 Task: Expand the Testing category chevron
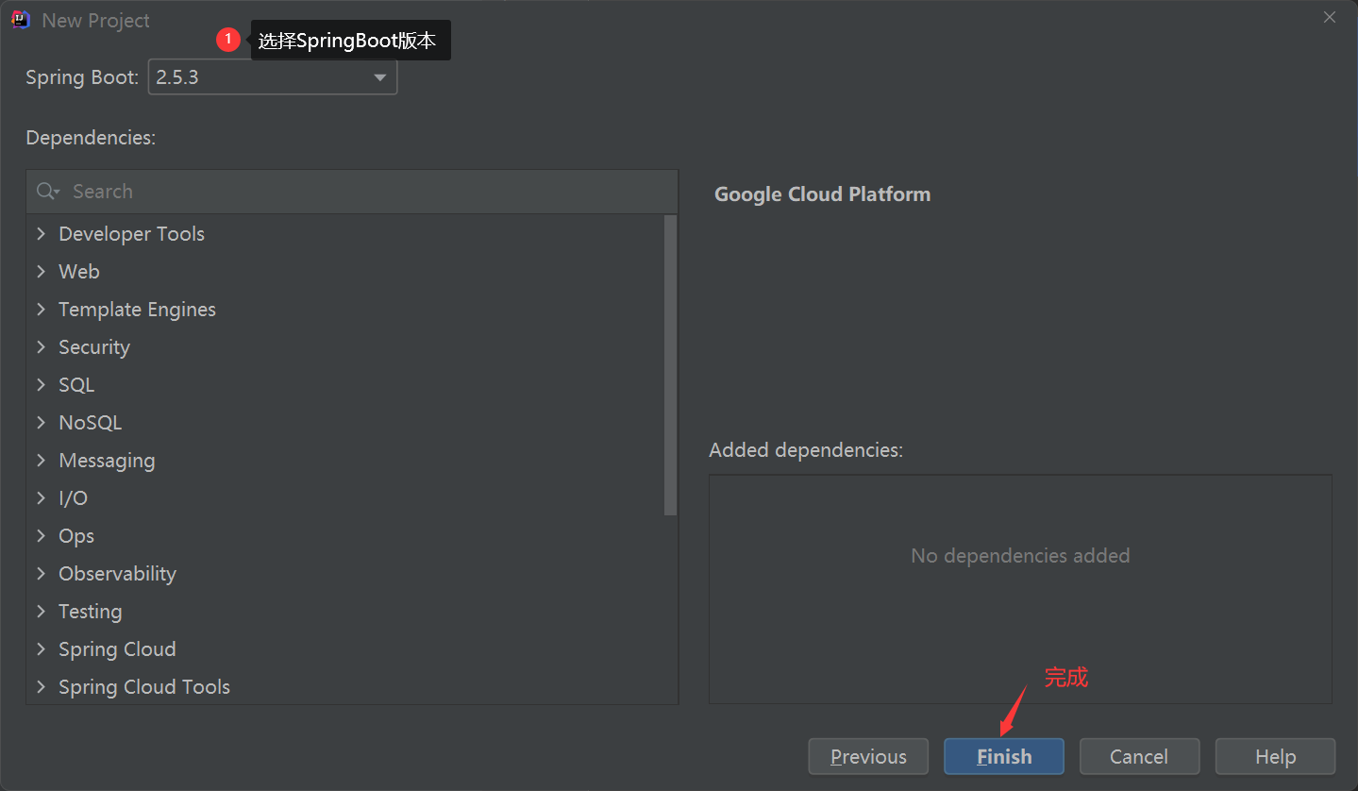point(42,611)
